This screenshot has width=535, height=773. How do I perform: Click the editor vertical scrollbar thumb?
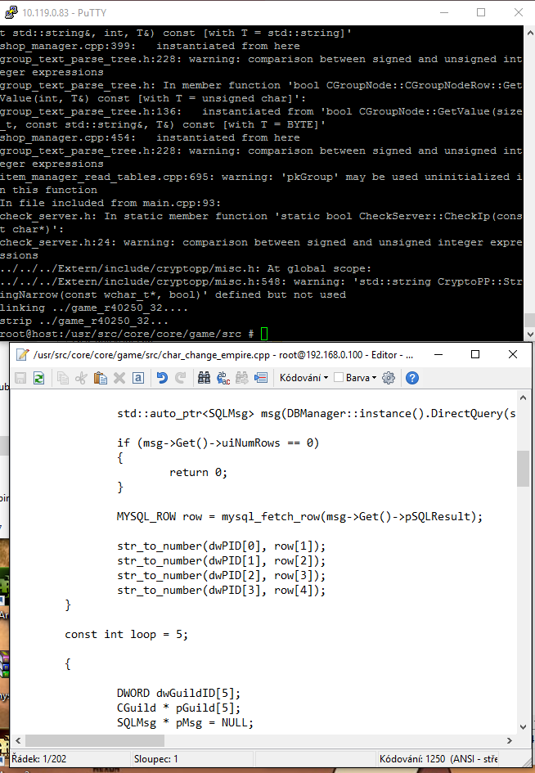coord(524,469)
